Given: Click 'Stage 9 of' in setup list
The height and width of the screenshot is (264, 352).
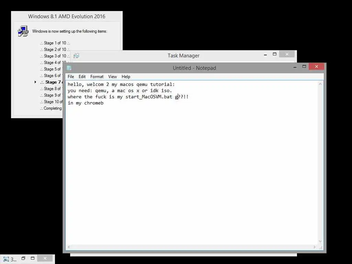Looking at the screenshot, I should click(51, 95).
